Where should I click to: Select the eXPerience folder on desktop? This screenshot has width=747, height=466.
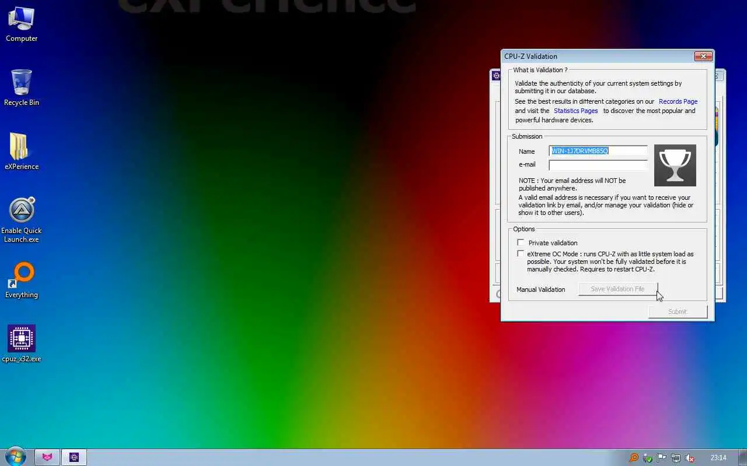(x=22, y=151)
